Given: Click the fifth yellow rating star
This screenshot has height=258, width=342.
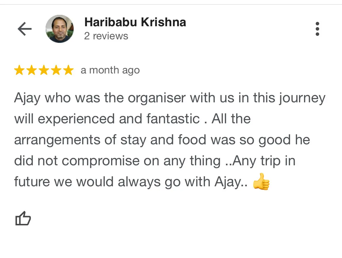Looking at the screenshot, I should pyautogui.click(x=68, y=70).
